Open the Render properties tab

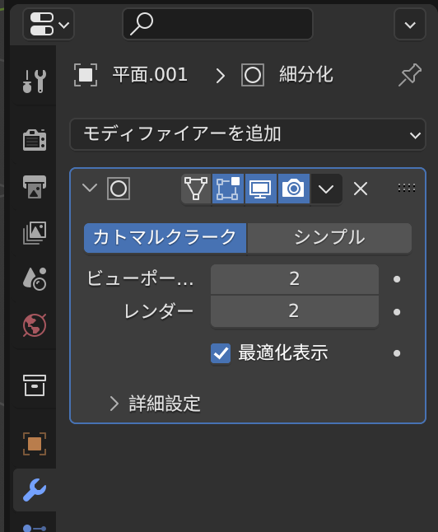pos(35,140)
